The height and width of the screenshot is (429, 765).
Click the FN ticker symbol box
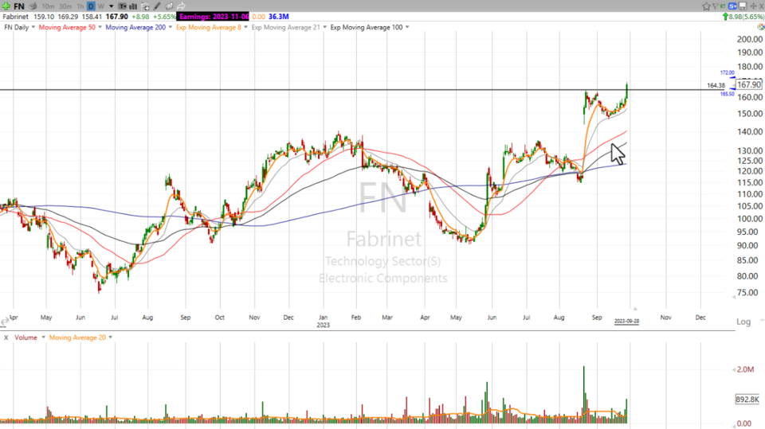[x=19, y=6]
